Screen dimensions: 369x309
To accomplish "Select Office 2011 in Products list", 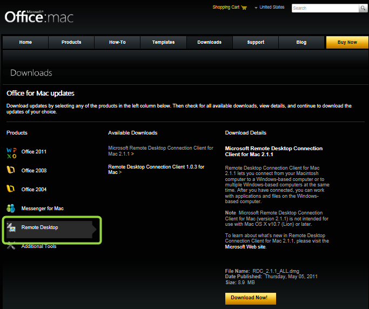I will pos(34,152).
